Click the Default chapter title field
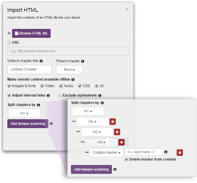 (29, 69)
